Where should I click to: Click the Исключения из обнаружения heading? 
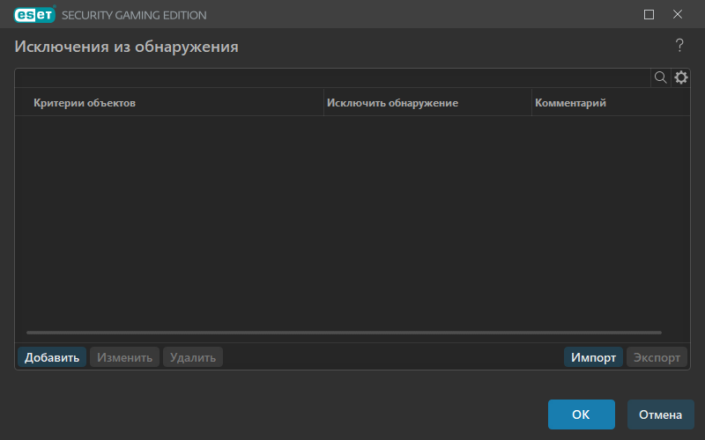(126, 47)
